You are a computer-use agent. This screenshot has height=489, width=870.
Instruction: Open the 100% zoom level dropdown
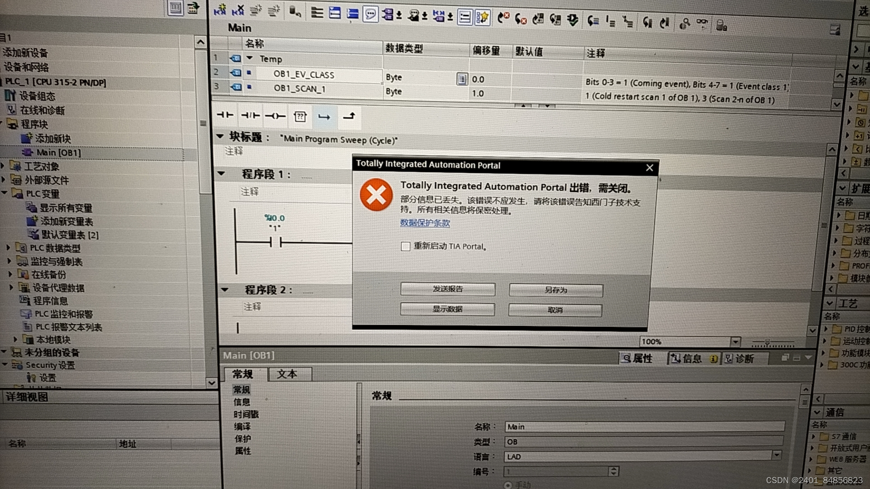(736, 342)
